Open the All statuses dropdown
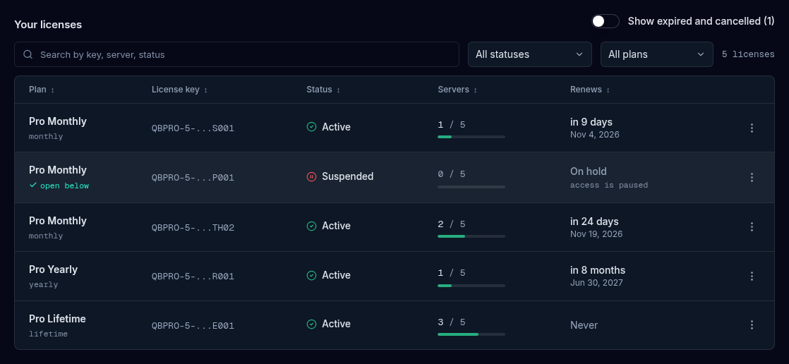Image resolution: width=789 pixels, height=364 pixels. click(x=529, y=54)
